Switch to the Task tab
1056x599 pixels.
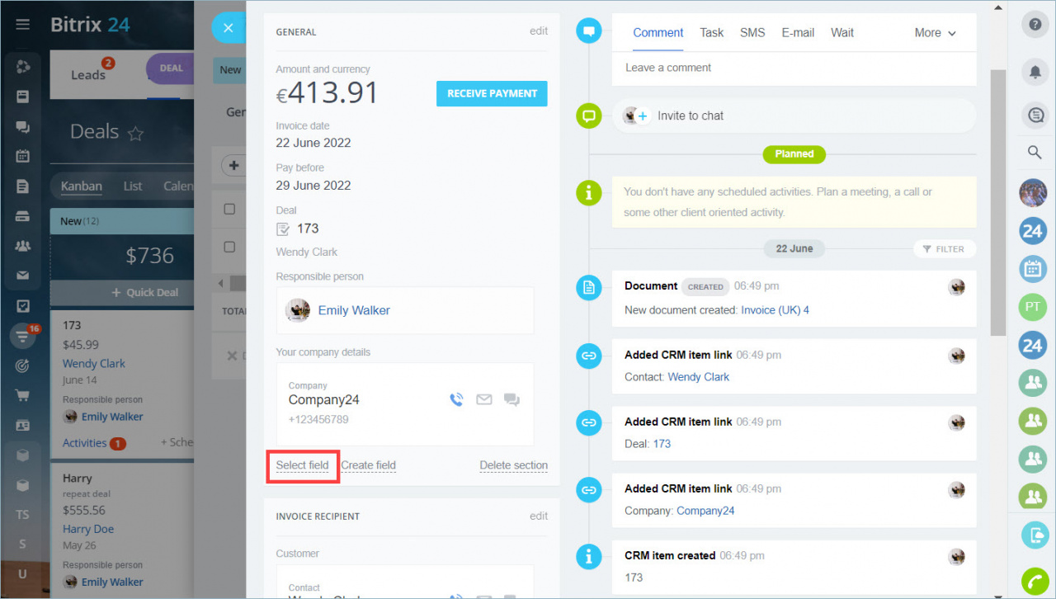(711, 33)
